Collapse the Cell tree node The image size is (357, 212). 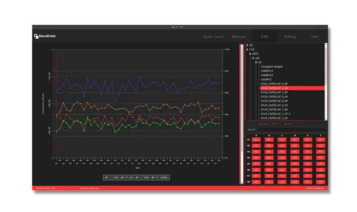(247, 50)
